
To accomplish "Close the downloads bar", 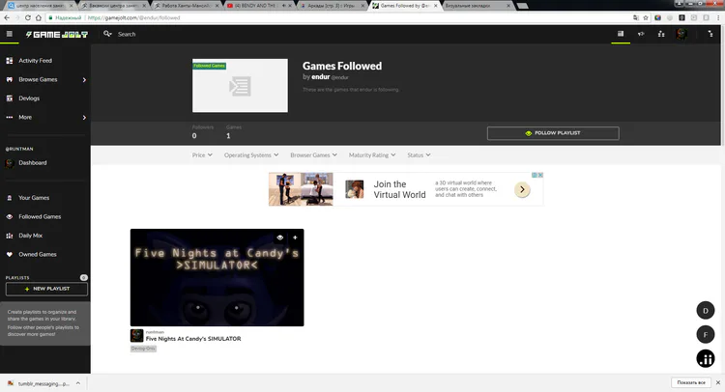I will tap(718, 382).
